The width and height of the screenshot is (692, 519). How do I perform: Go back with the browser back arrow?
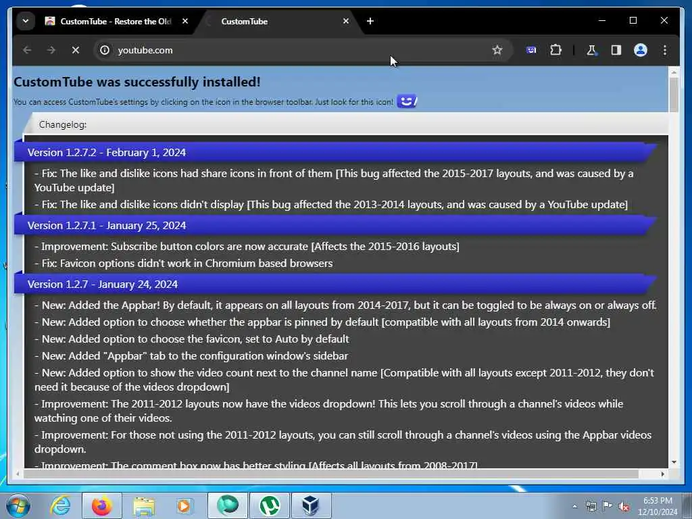[27, 50]
